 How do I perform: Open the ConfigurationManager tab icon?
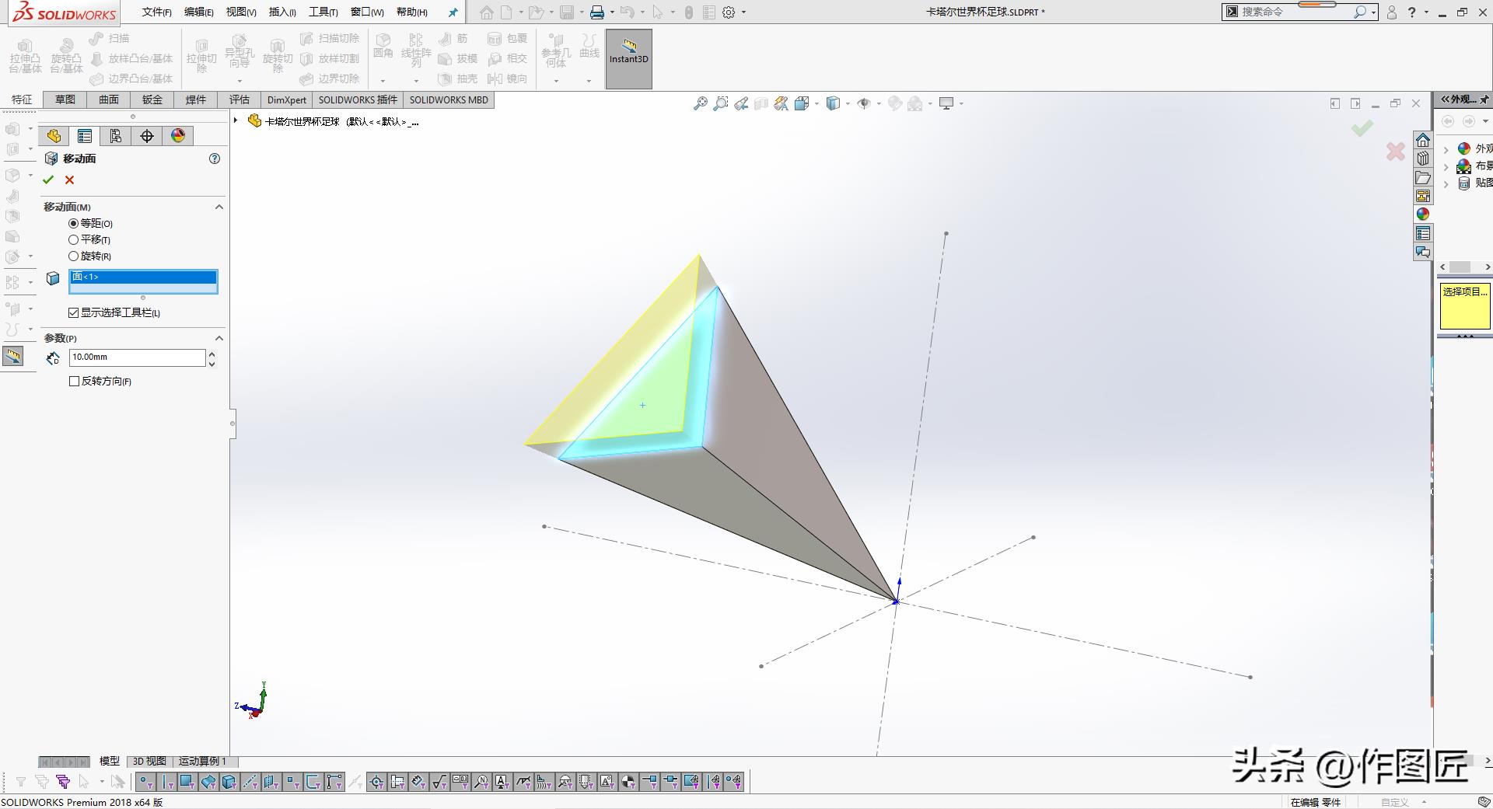[x=116, y=136]
